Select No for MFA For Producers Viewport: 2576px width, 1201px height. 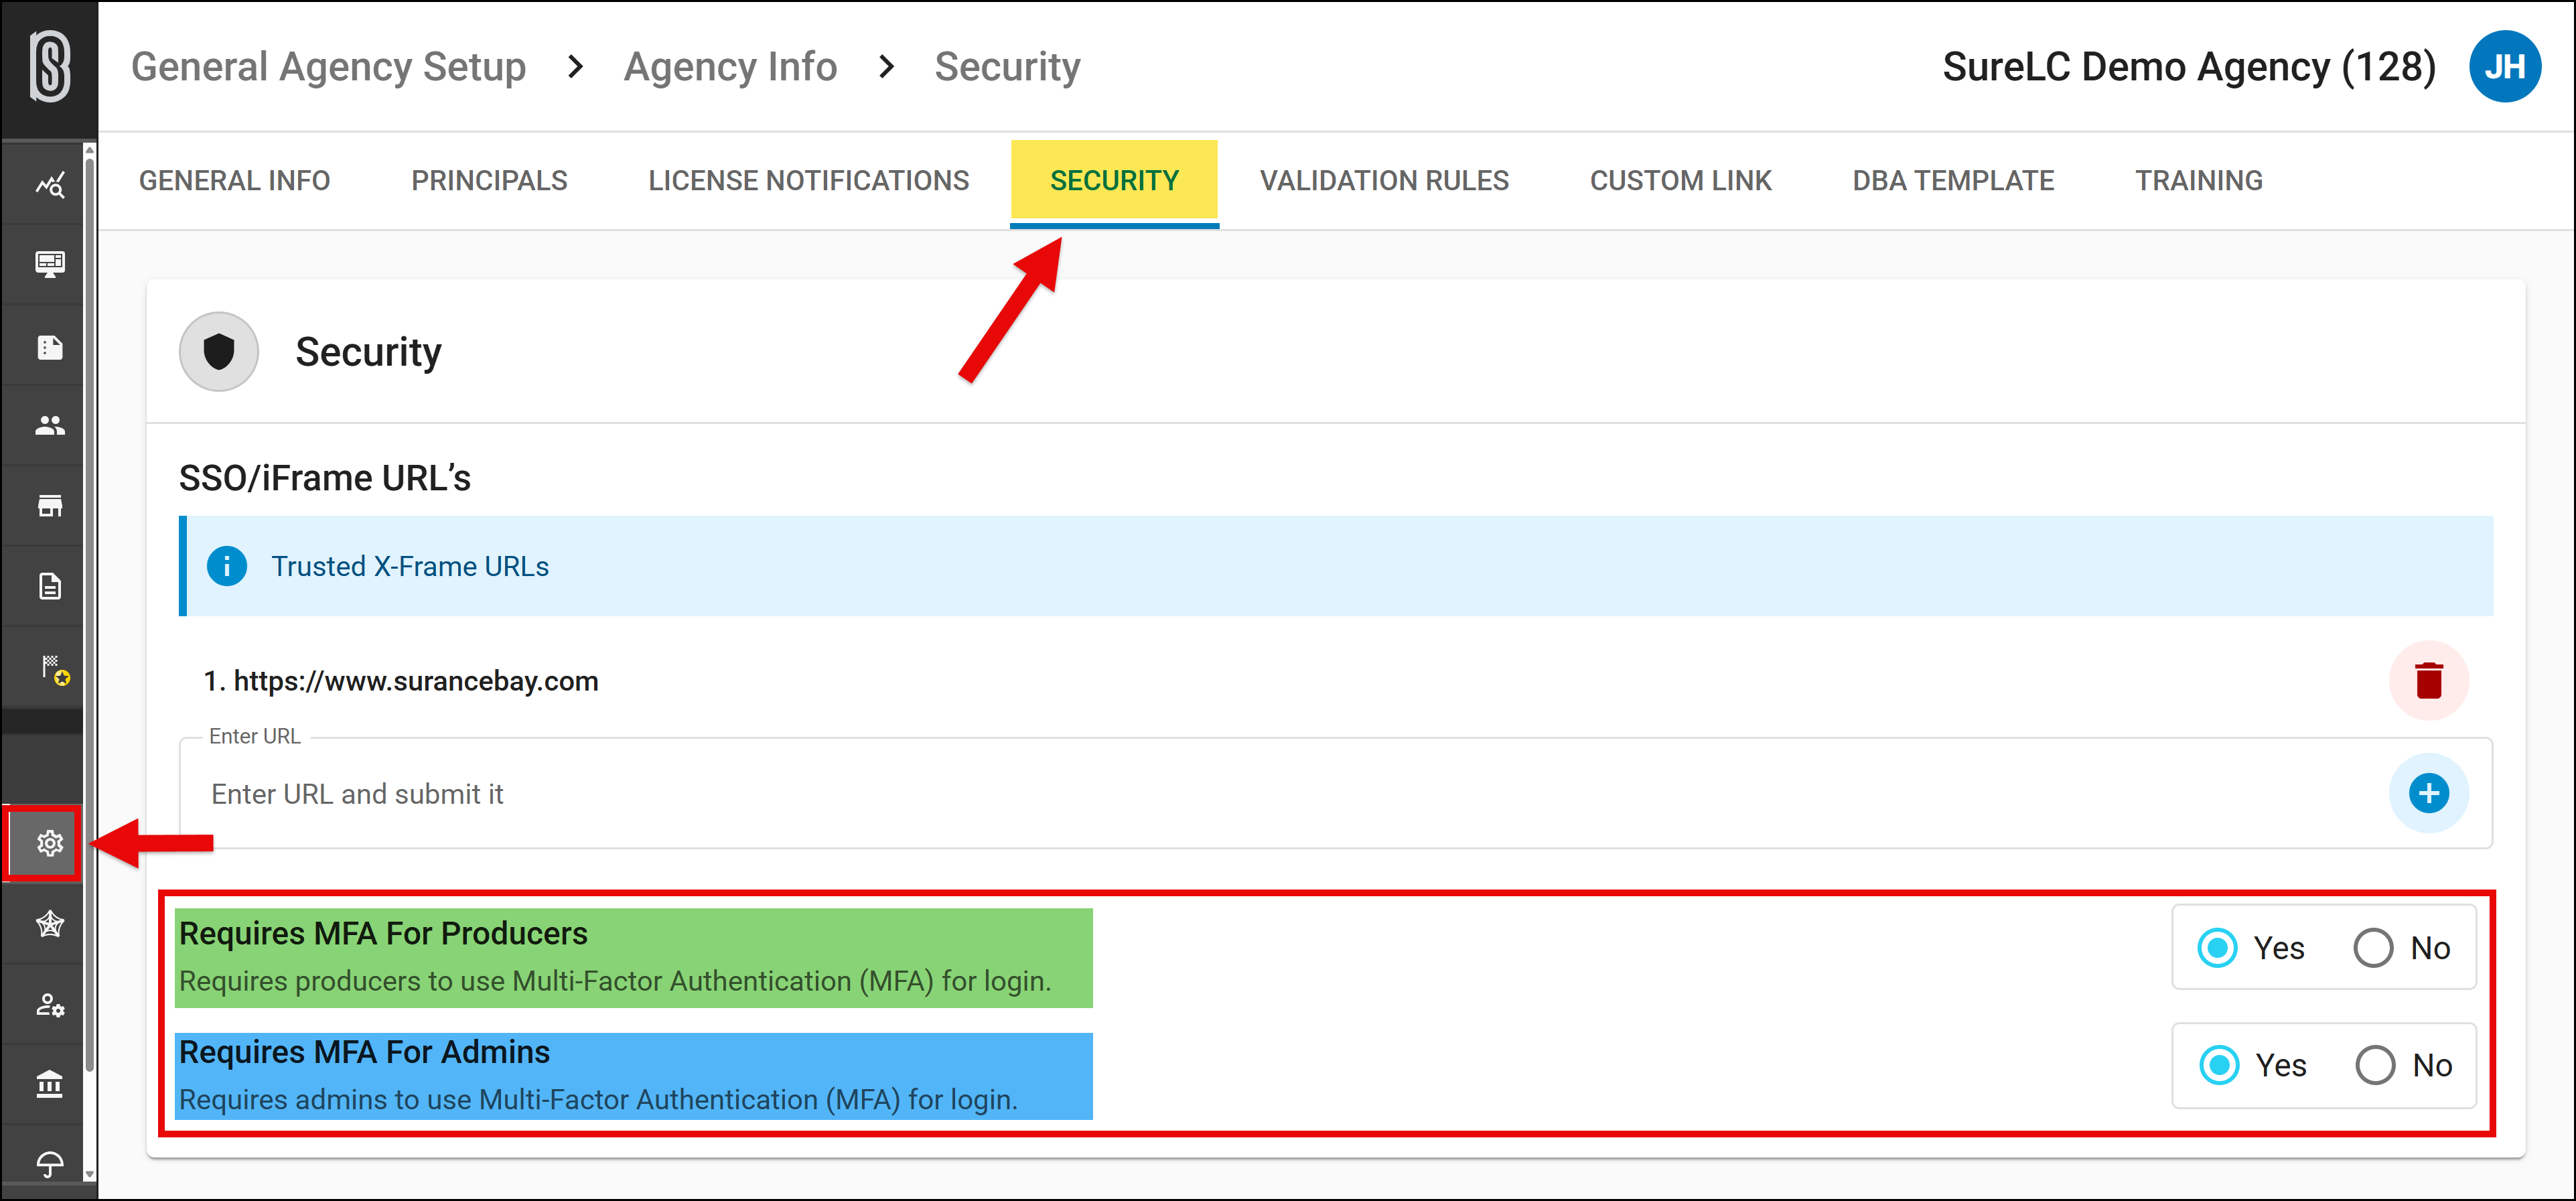(x=2373, y=948)
